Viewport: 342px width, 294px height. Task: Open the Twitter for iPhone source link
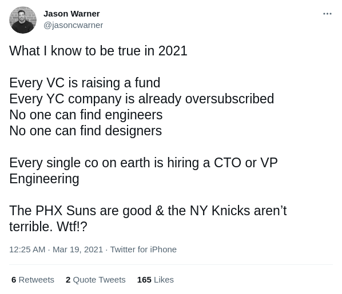[x=144, y=249]
